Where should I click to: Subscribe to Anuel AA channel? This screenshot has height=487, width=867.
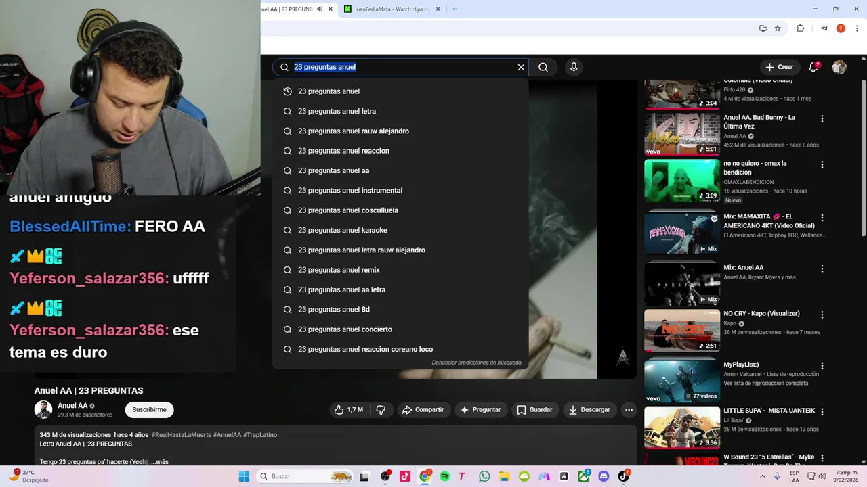(x=149, y=410)
